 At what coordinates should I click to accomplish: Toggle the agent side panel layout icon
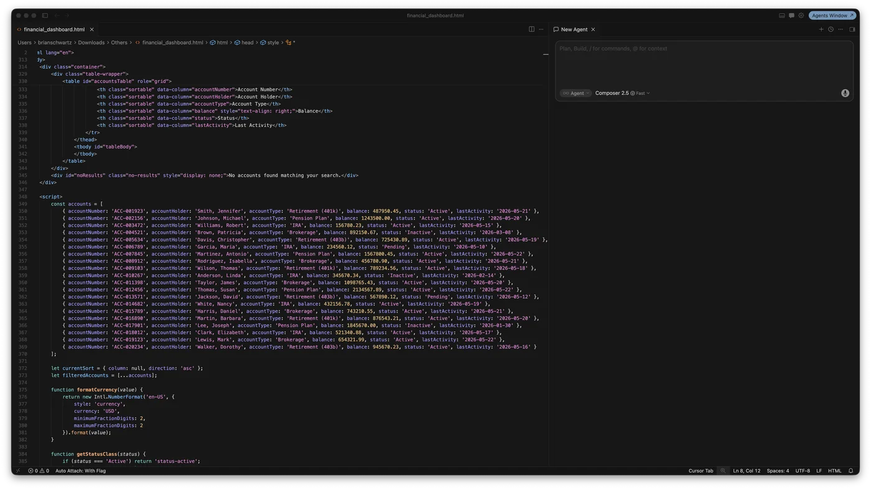pos(852,29)
